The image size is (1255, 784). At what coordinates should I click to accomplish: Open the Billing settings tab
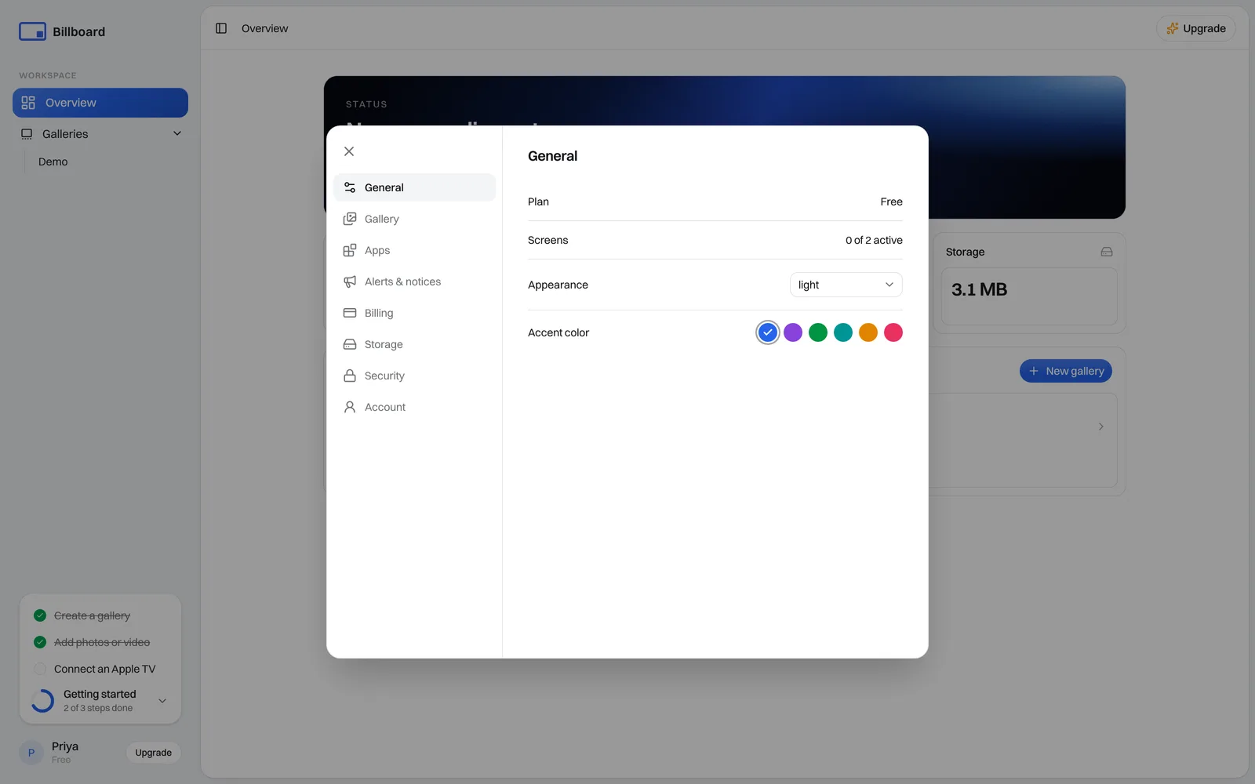click(x=414, y=313)
